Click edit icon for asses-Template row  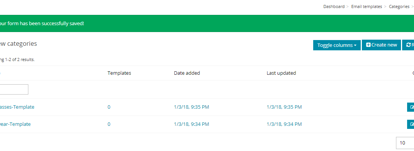tap(411, 107)
